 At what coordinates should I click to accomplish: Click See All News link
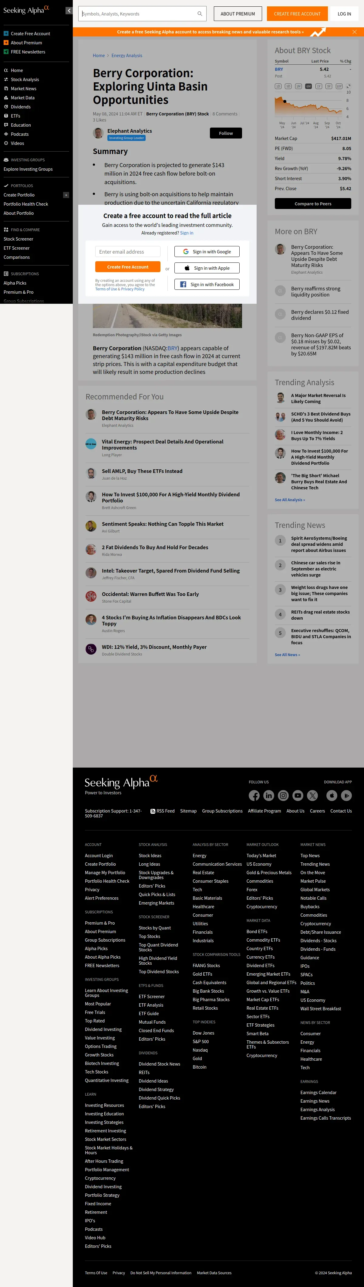(287, 655)
